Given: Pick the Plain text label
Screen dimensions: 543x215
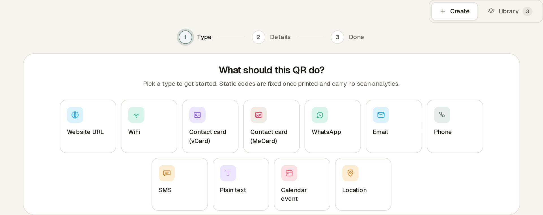Looking at the screenshot, I should (233, 190).
